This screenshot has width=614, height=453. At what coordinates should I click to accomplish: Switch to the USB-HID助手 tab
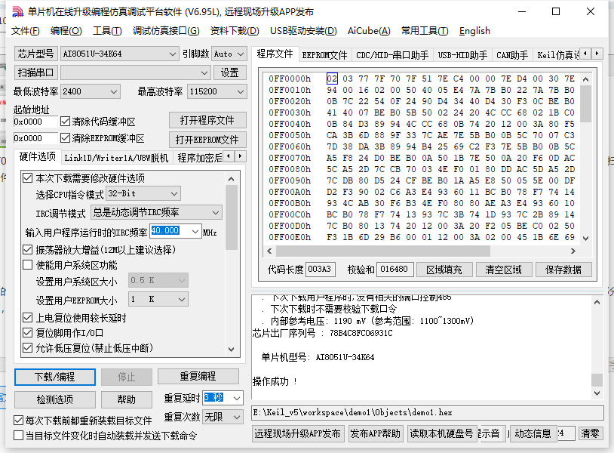point(462,55)
